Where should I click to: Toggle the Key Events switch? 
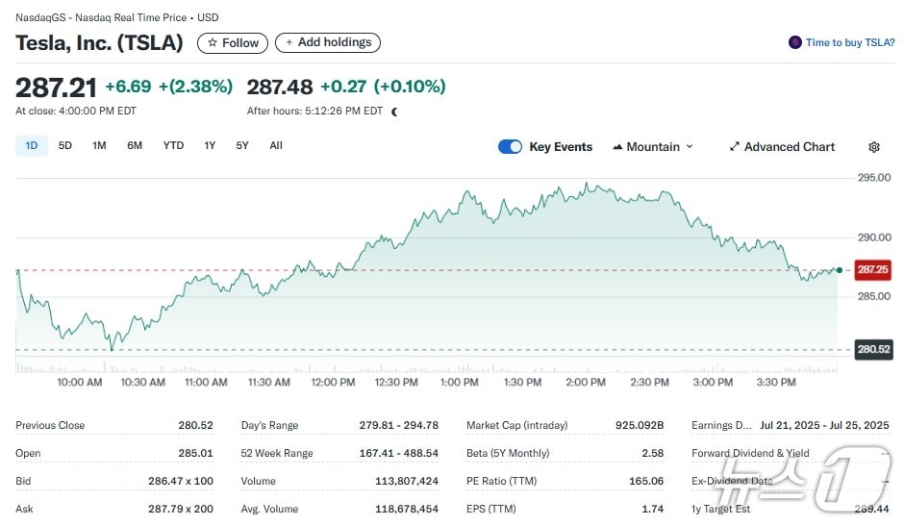click(x=510, y=147)
